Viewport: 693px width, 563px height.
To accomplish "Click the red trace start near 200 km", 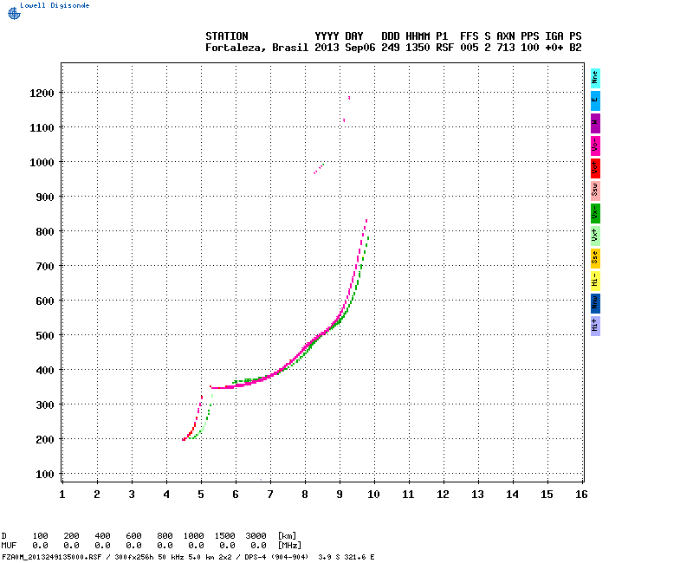I will tap(184, 439).
